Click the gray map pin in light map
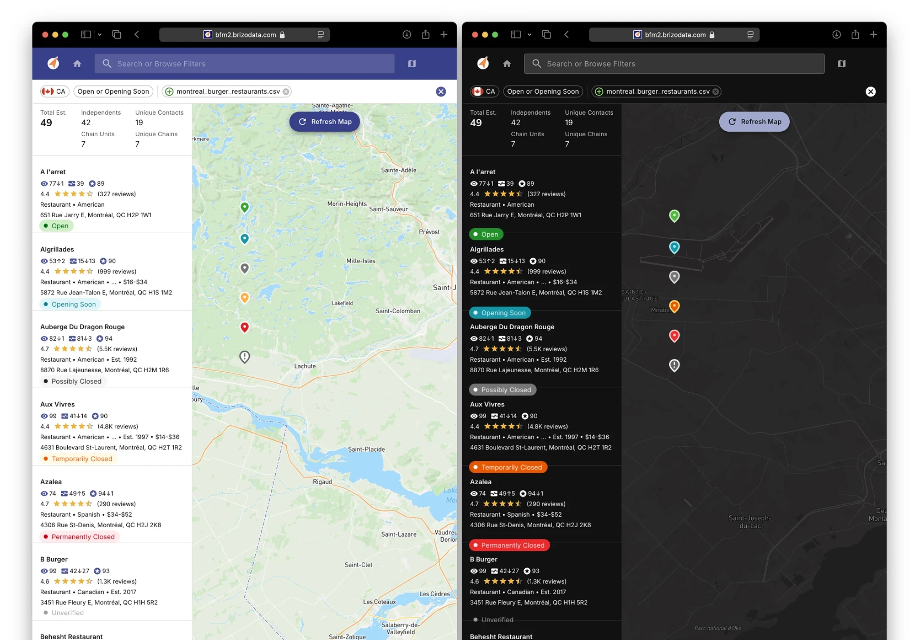This screenshot has height=640, width=915. [245, 268]
